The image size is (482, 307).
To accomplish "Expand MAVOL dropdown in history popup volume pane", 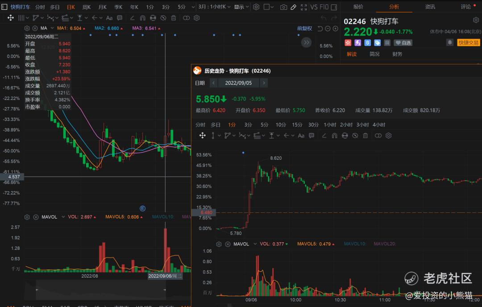I will tap(255, 244).
